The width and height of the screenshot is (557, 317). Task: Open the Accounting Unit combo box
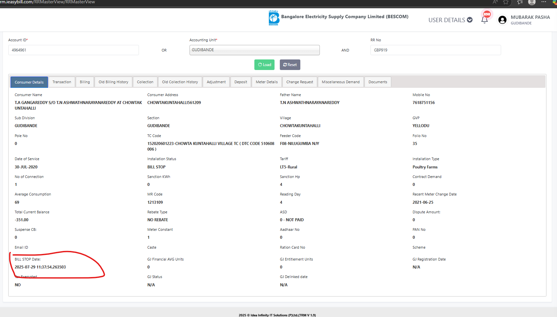coord(254,50)
